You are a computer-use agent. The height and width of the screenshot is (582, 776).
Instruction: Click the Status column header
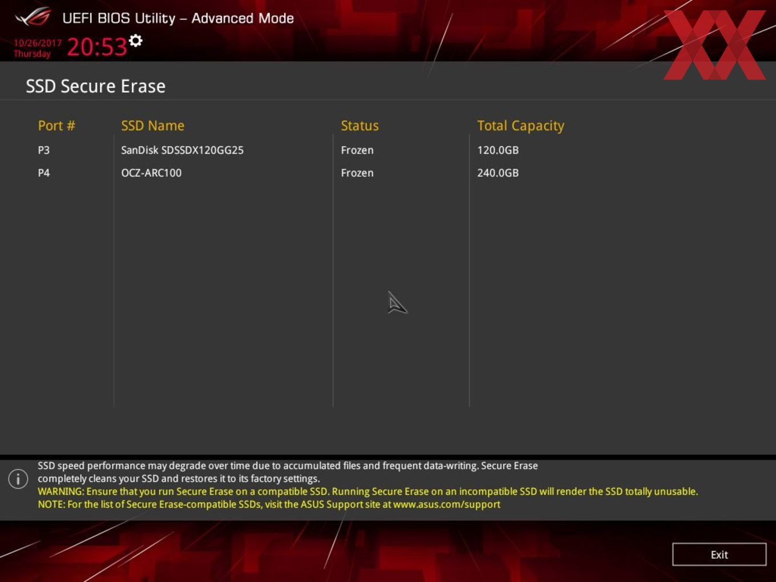pos(359,126)
